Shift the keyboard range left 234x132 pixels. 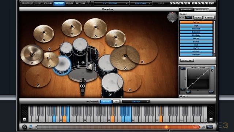[x=24, y=120]
